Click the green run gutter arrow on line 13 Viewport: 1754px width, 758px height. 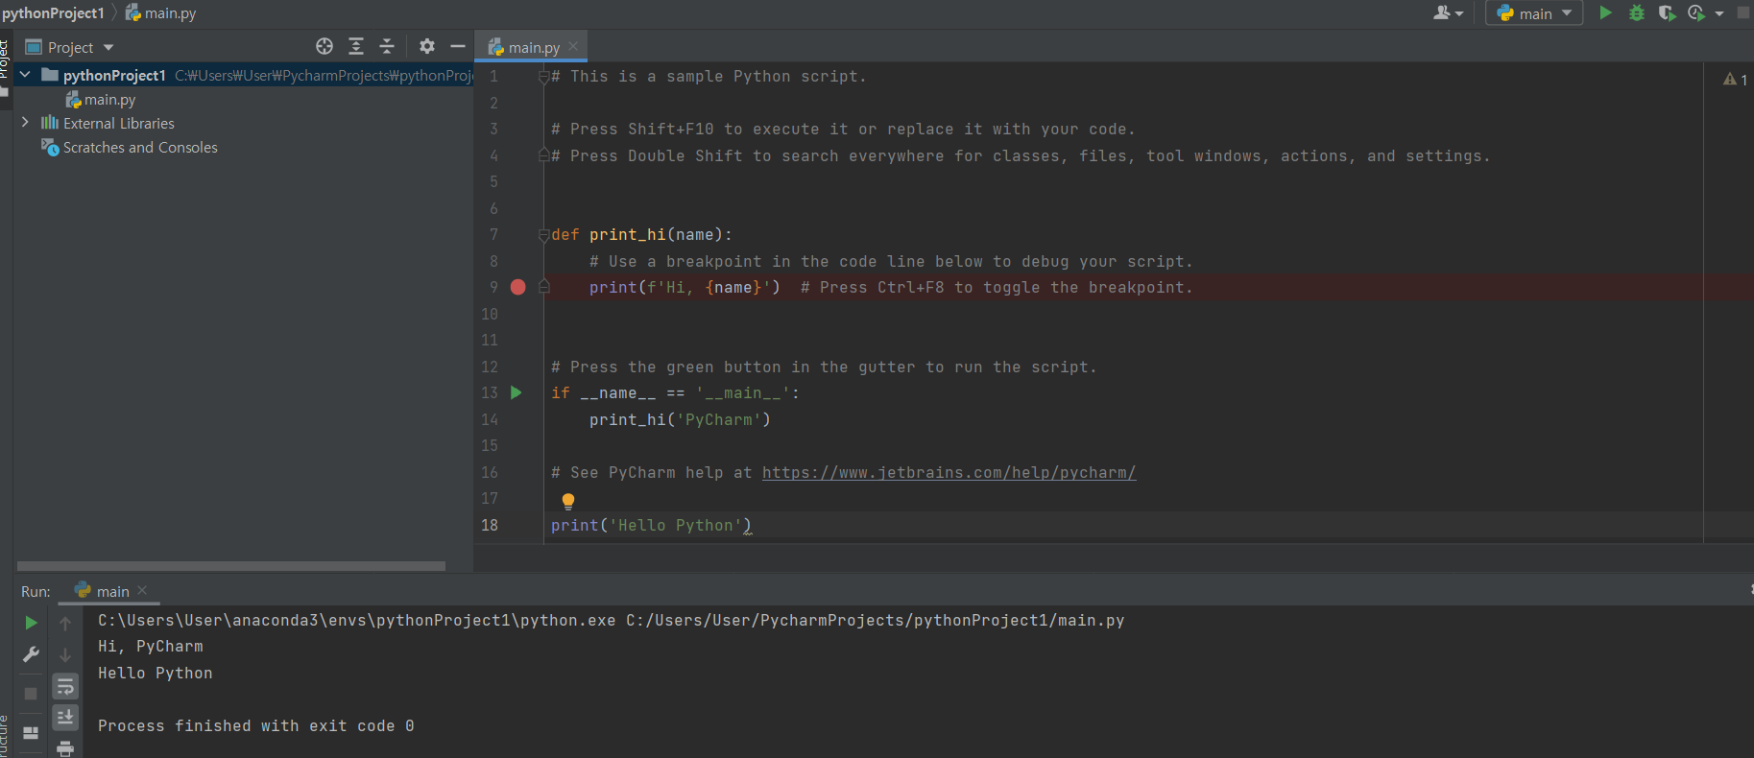tap(517, 392)
